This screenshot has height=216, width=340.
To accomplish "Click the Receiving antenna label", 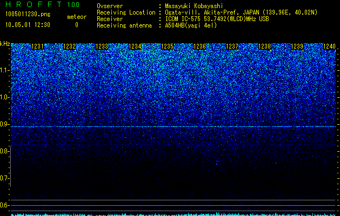I will [124, 25].
